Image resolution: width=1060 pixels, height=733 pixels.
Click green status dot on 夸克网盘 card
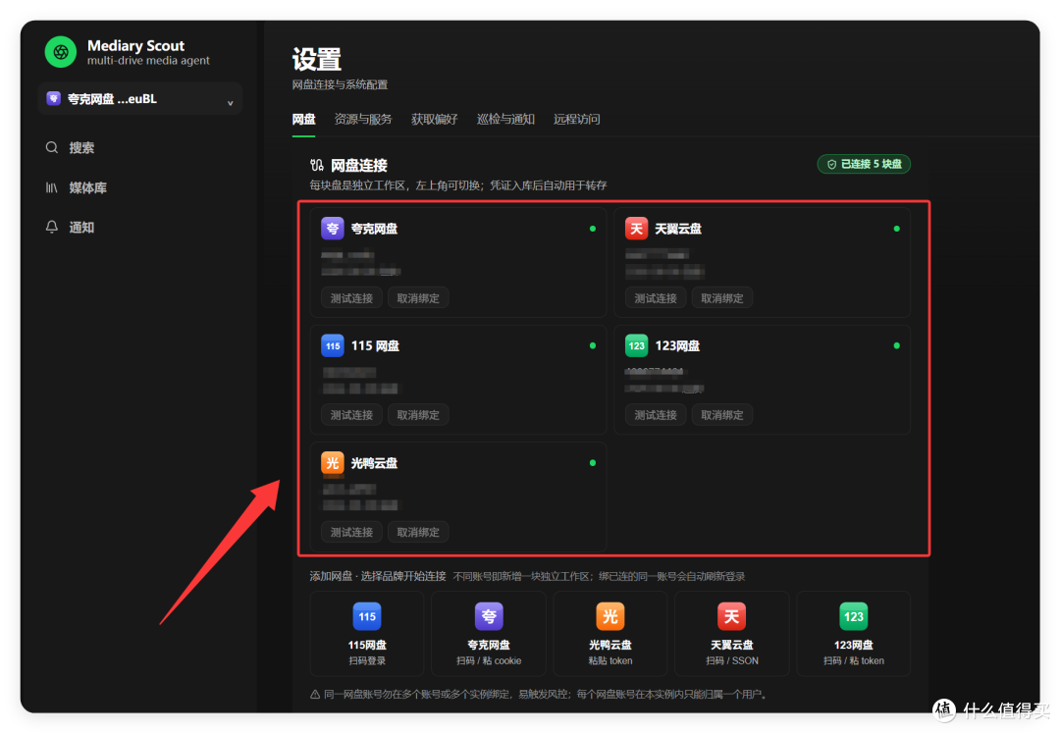point(593,229)
